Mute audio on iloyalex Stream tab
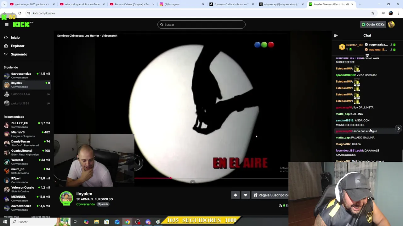The height and width of the screenshot is (226, 403). pyautogui.click(x=347, y=4)
